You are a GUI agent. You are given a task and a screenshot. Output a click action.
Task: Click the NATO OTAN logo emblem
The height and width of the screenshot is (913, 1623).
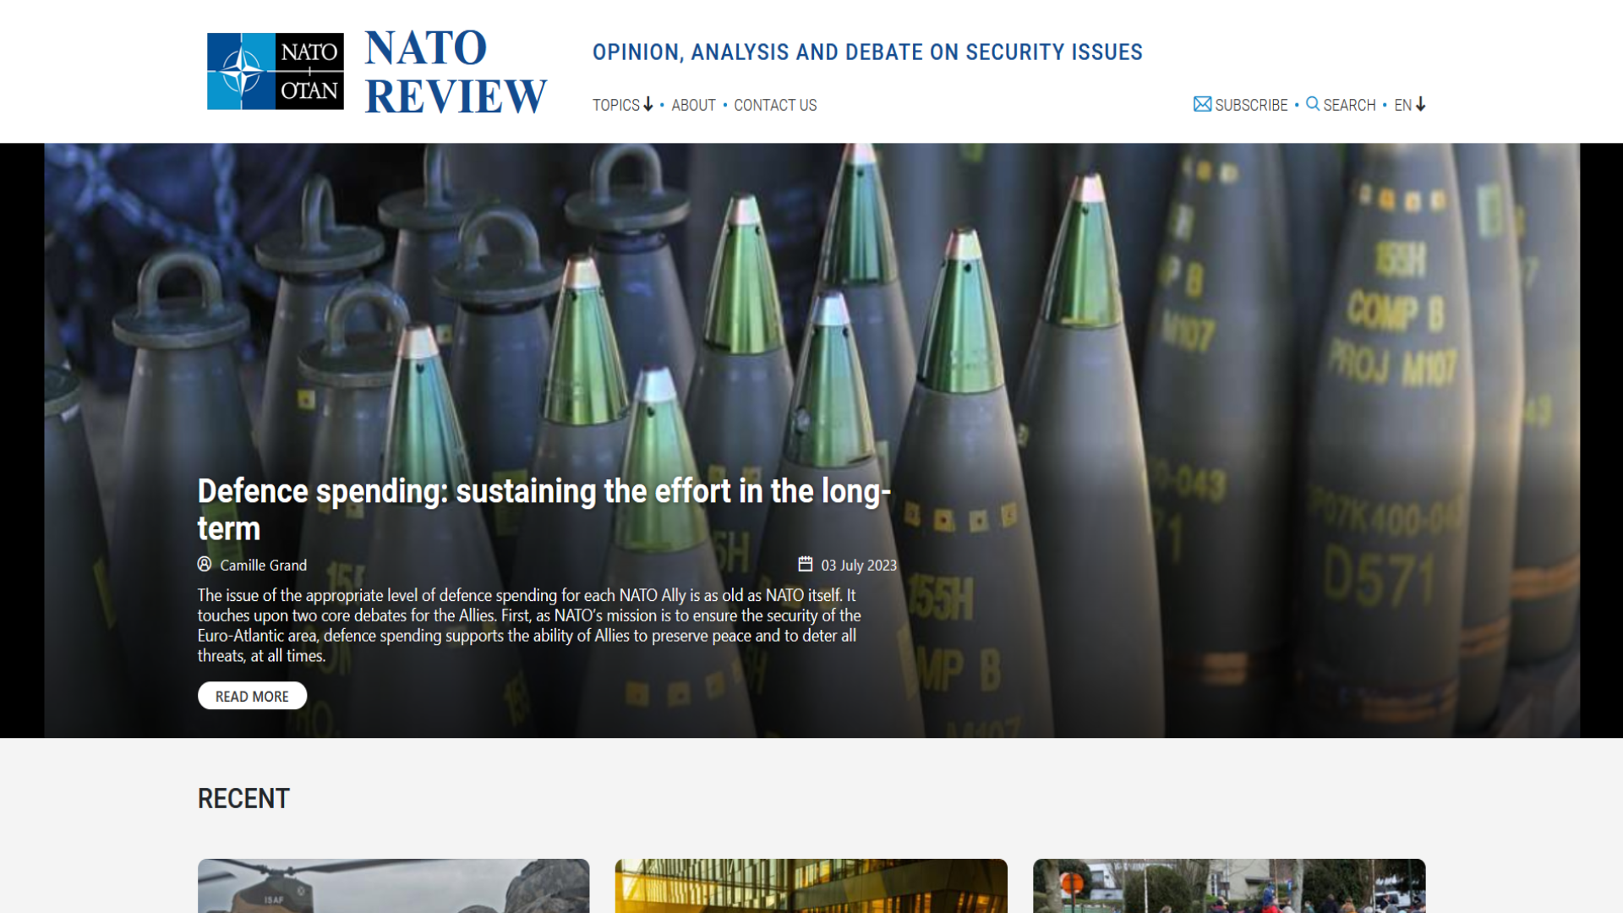pos(275,71)
